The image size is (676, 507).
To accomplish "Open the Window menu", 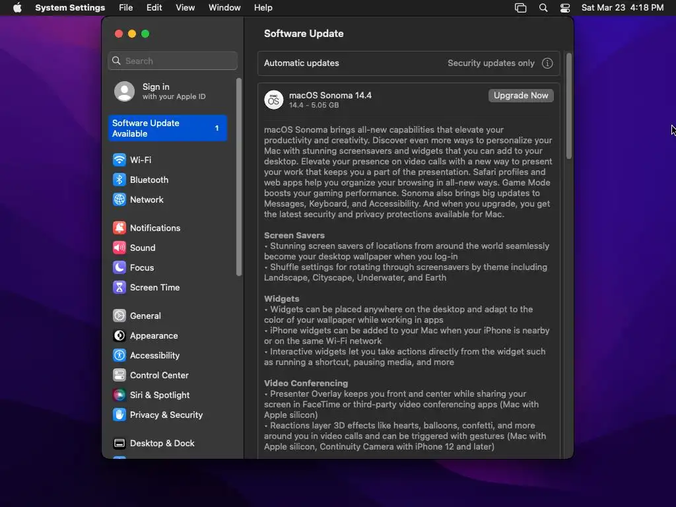I will (224, 8).
